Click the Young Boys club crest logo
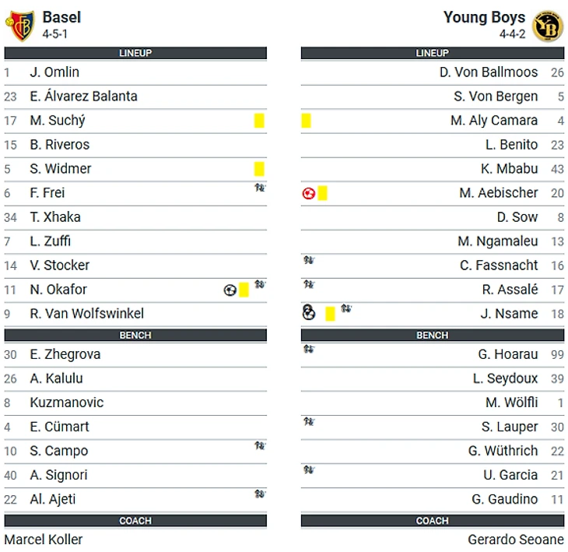 point(547,26)
